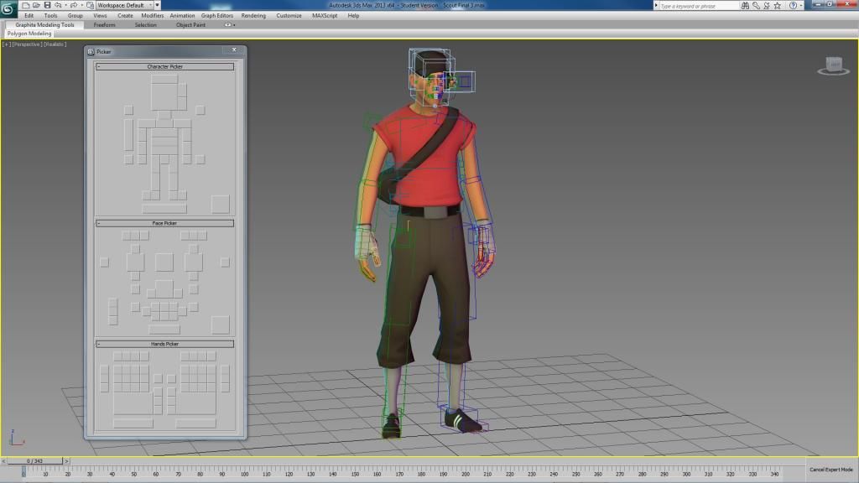Open the [Realistic] shading menu
The height and width of the screenshot is (483, 859).
coord(55,44)
